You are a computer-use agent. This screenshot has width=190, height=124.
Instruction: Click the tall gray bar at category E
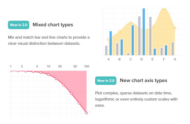[x=150, y=36]
